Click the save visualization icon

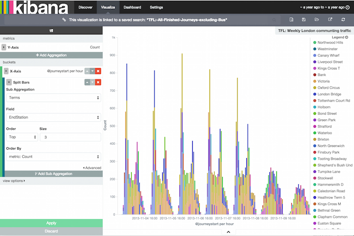pyautogui.click(x=304, y=20)
